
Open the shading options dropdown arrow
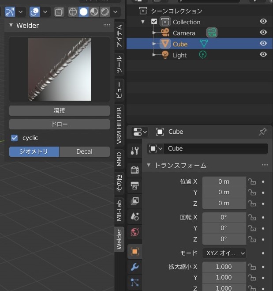(115, 12)
